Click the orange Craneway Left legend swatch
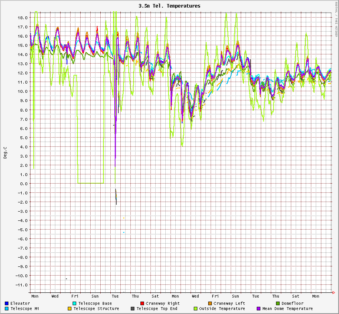339x314 pixels. pos(209,304)
